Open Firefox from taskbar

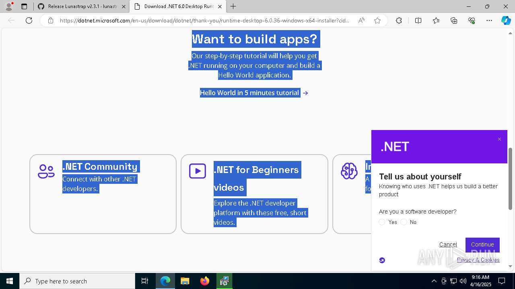pyautogui.click(x=205, y=281)
